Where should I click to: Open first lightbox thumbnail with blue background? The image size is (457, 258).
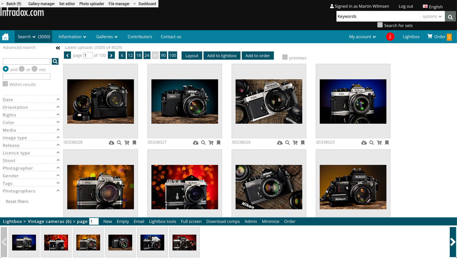tap(24, 242)
